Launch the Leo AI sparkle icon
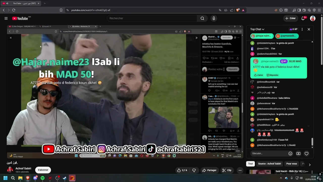323x182 pixels. (309, 10)
